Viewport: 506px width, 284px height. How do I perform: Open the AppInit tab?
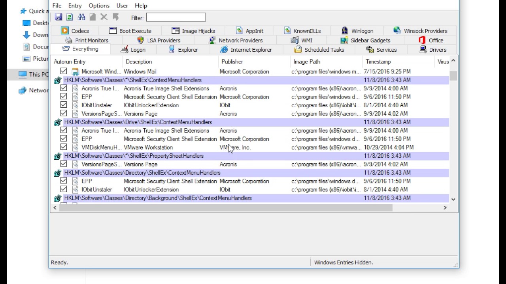(x=249, y=31)
